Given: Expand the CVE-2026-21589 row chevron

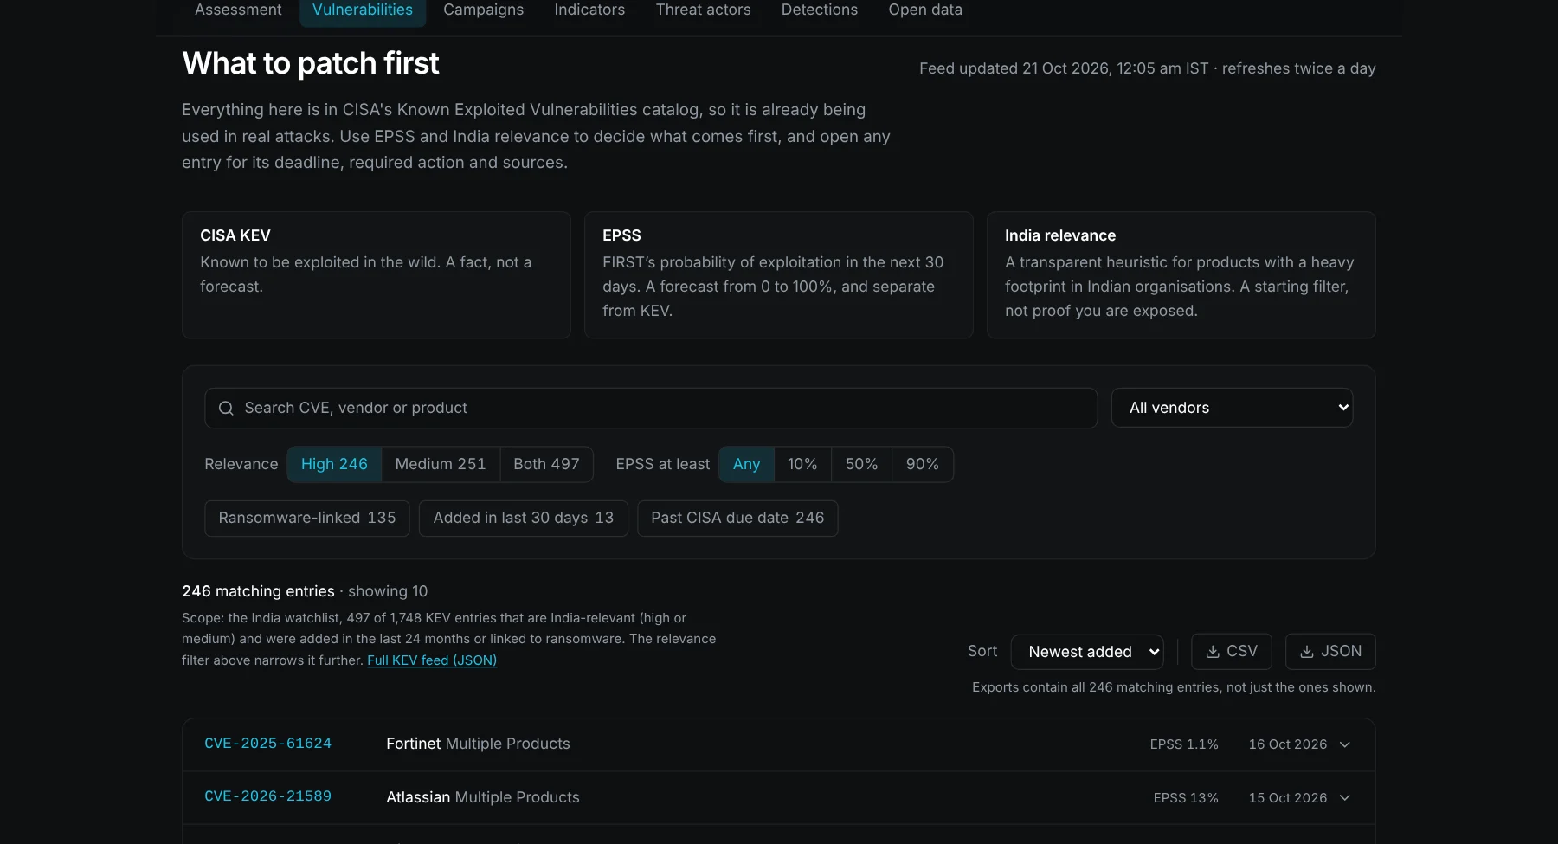Looking at the screenshot, I should click(1345, 798).
